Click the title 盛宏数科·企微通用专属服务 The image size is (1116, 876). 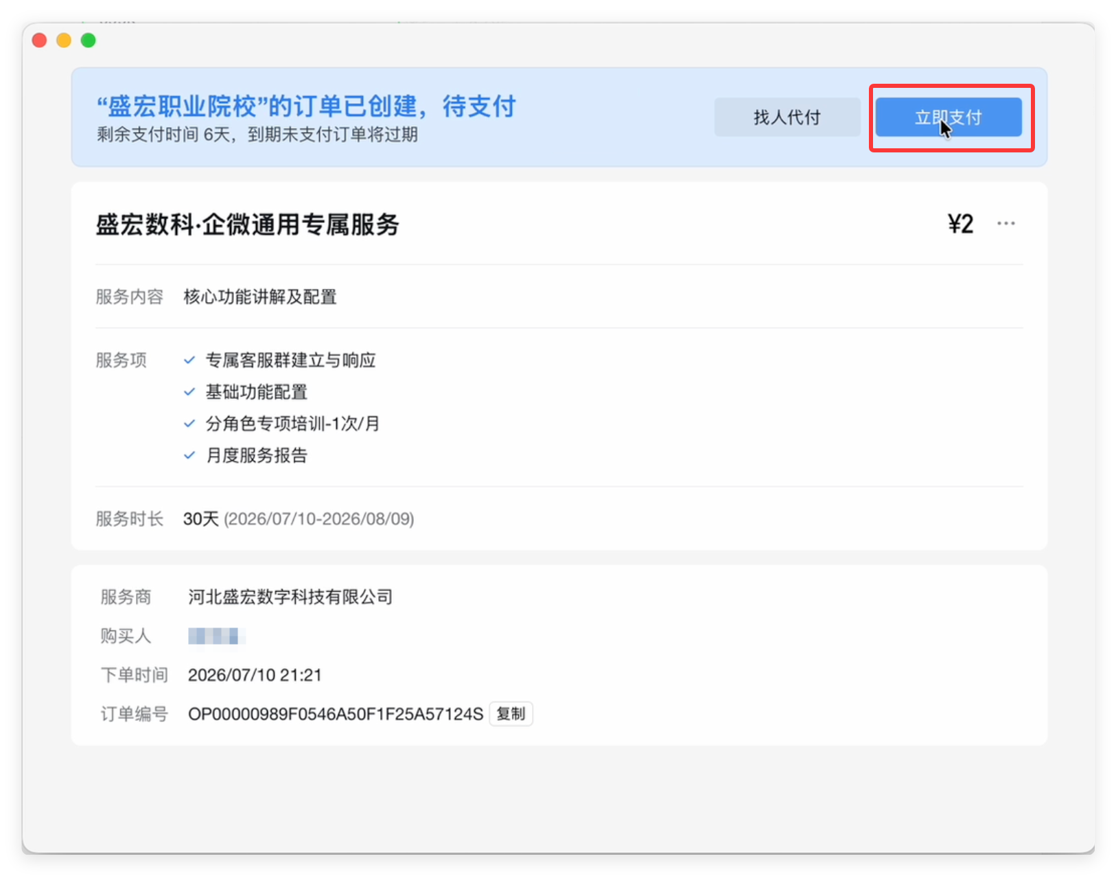[x=247, y=224]
